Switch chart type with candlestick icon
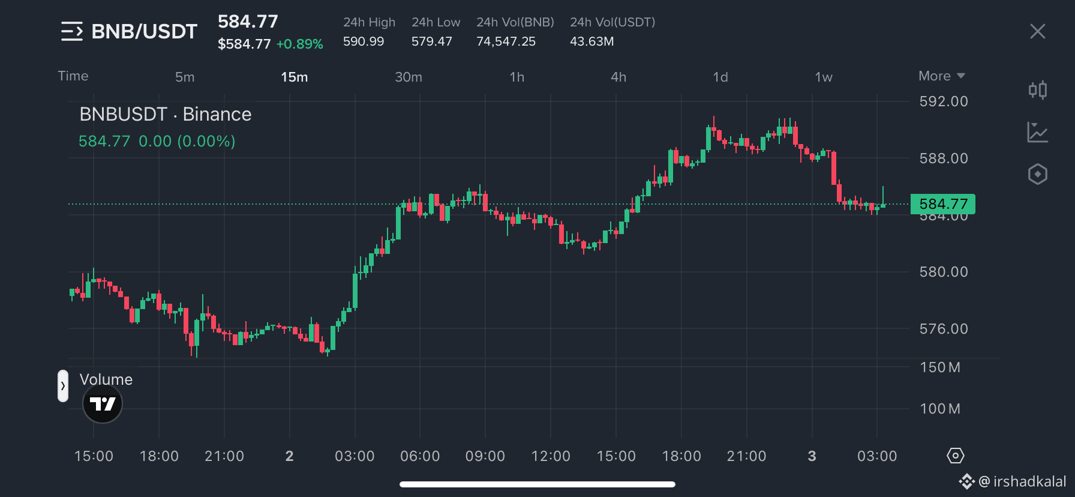 pyautogui.click(x=1037, y=90)
